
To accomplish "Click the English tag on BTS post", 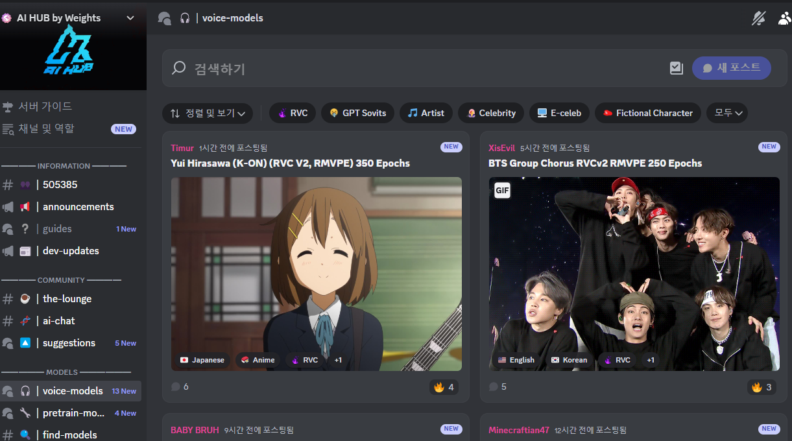I will (x=516, y=360).
